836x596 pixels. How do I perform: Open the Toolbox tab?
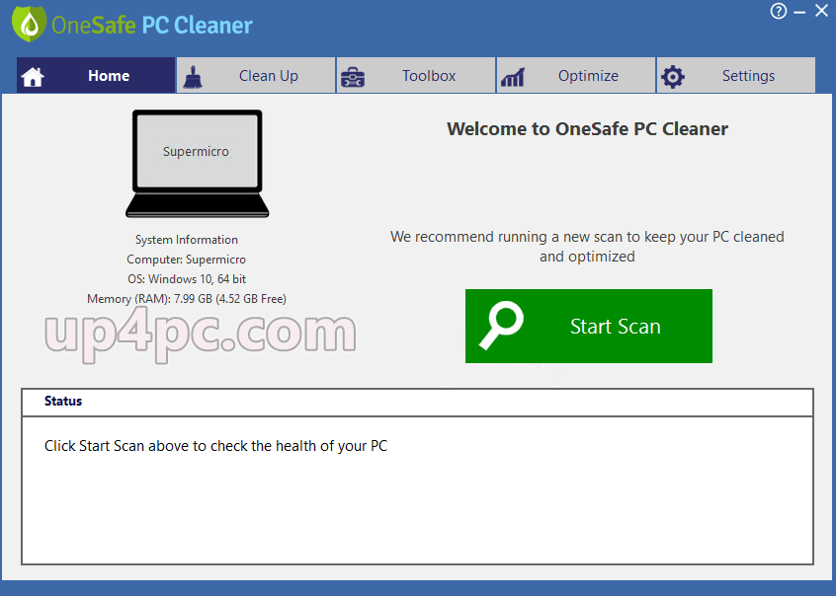416,76
